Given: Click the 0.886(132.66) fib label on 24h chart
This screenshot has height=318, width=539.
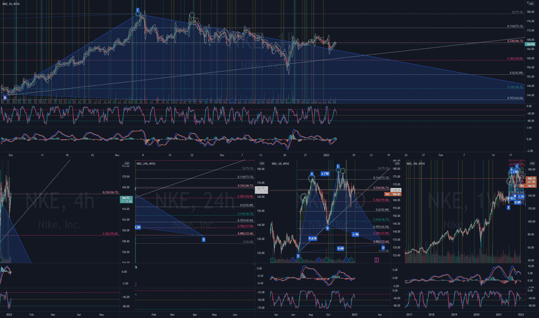Looking at the screenshot, I should coord(245,234).
